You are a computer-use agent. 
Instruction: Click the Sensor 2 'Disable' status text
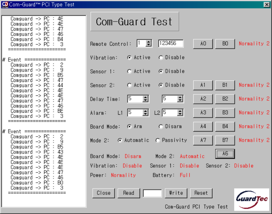click(x=244, y=166)
